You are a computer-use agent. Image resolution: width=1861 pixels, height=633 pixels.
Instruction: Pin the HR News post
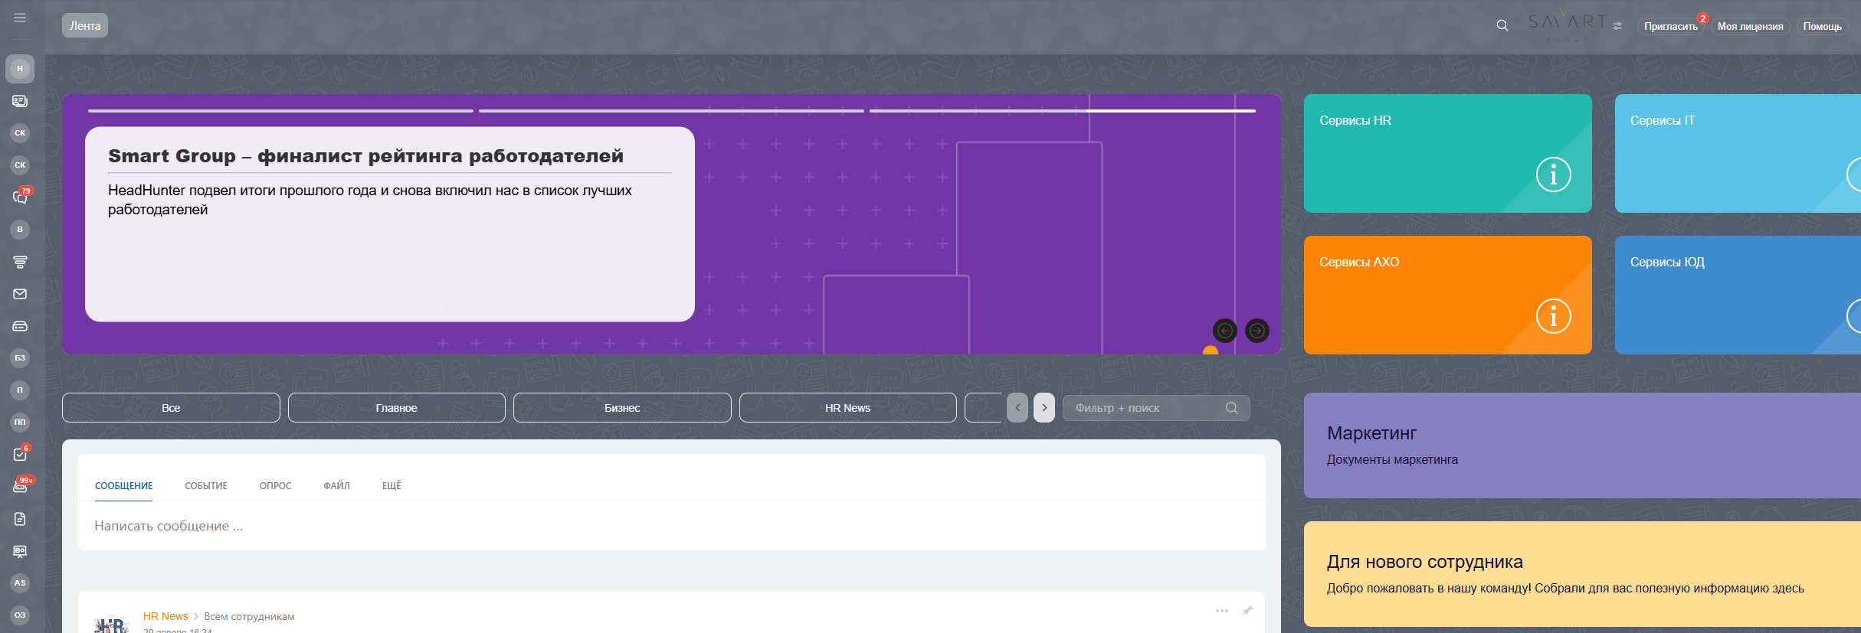[1247, 611]
